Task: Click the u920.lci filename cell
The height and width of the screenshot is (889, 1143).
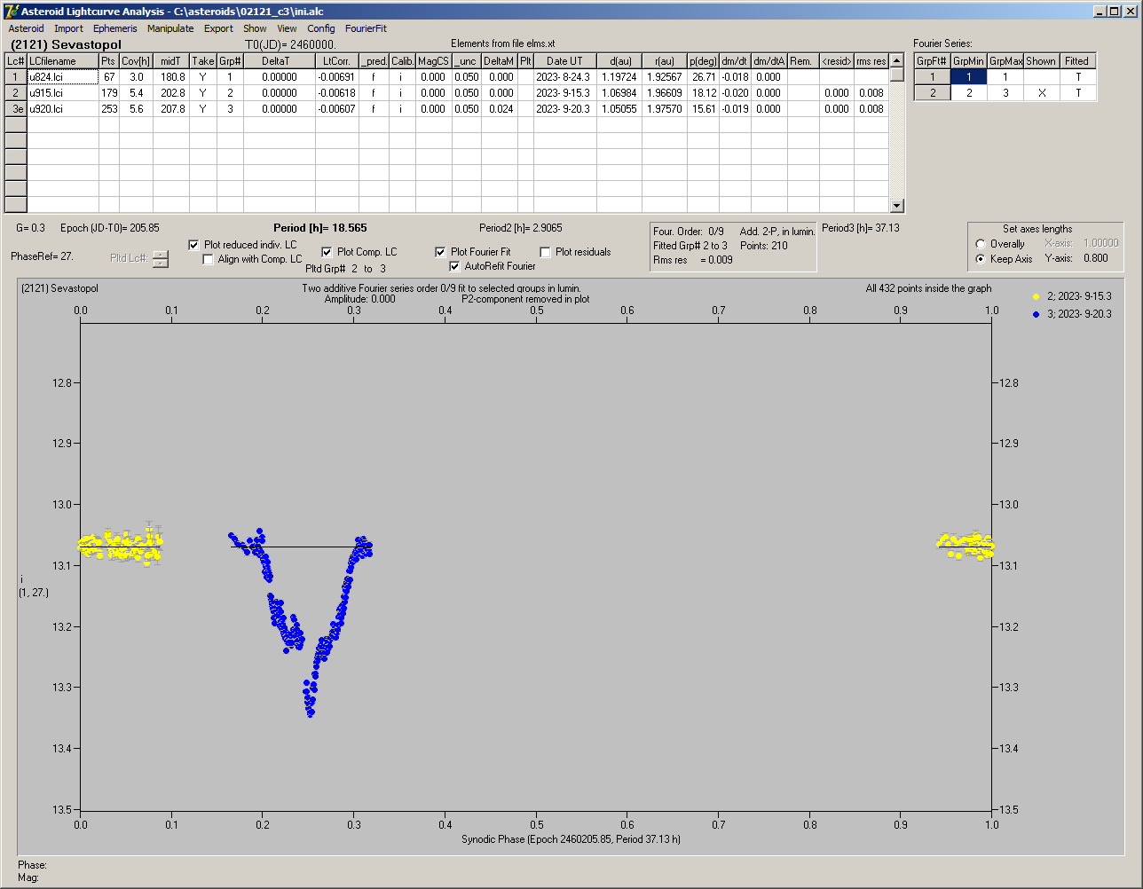Action: [x=63, y=109]
